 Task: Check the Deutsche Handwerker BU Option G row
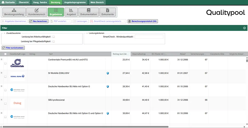coord(5,90)
